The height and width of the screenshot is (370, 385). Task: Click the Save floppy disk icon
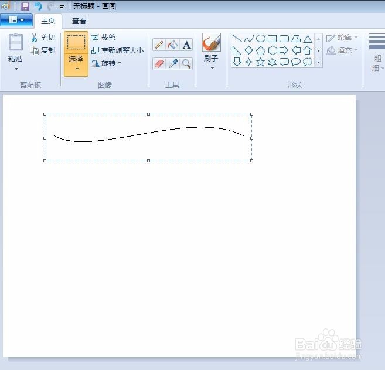pos(25,6)
